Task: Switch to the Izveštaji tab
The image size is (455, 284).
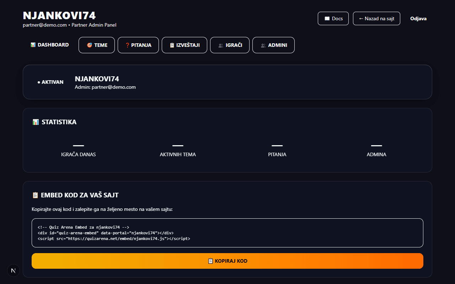Action: point(184,45)
